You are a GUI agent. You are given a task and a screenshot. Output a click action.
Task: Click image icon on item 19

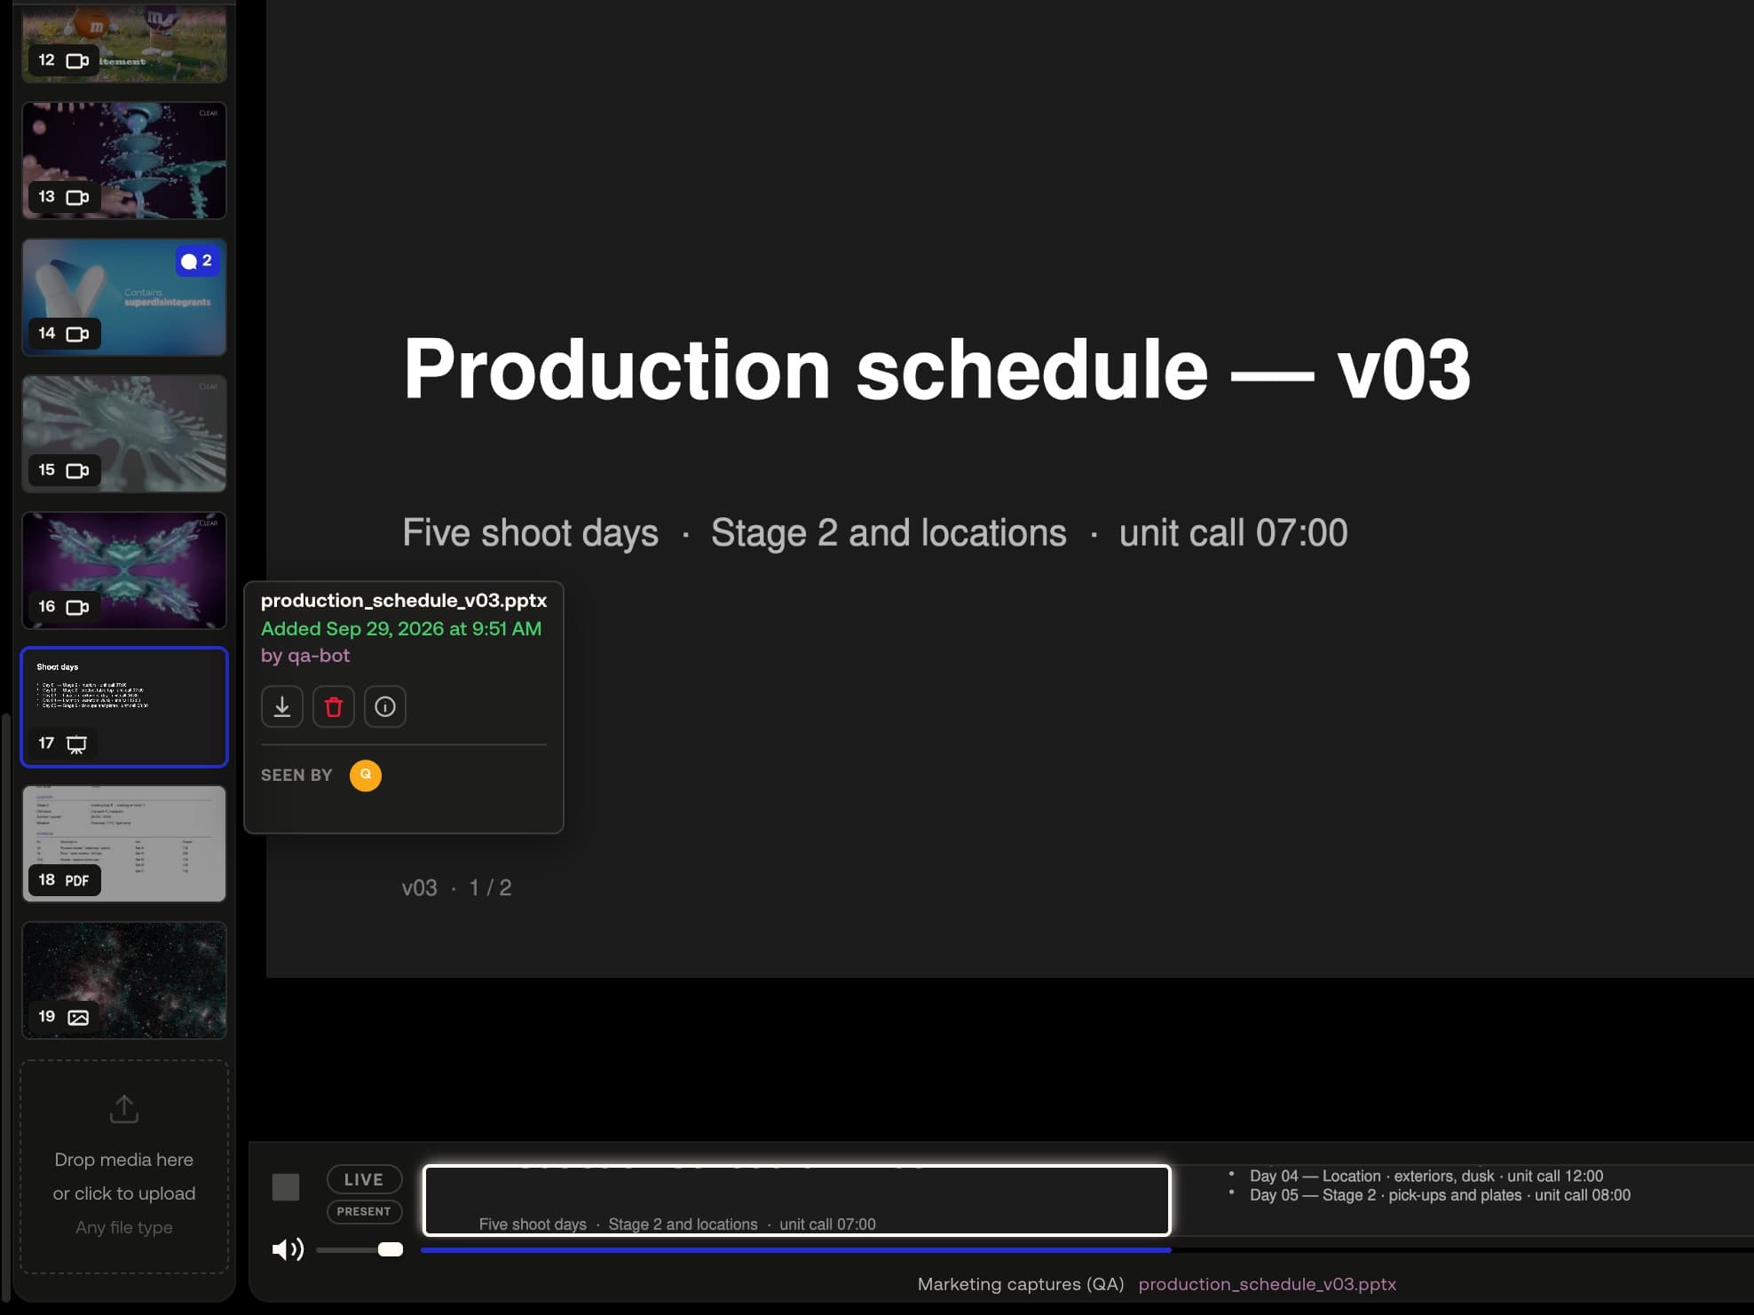(x=78, y=1017)
